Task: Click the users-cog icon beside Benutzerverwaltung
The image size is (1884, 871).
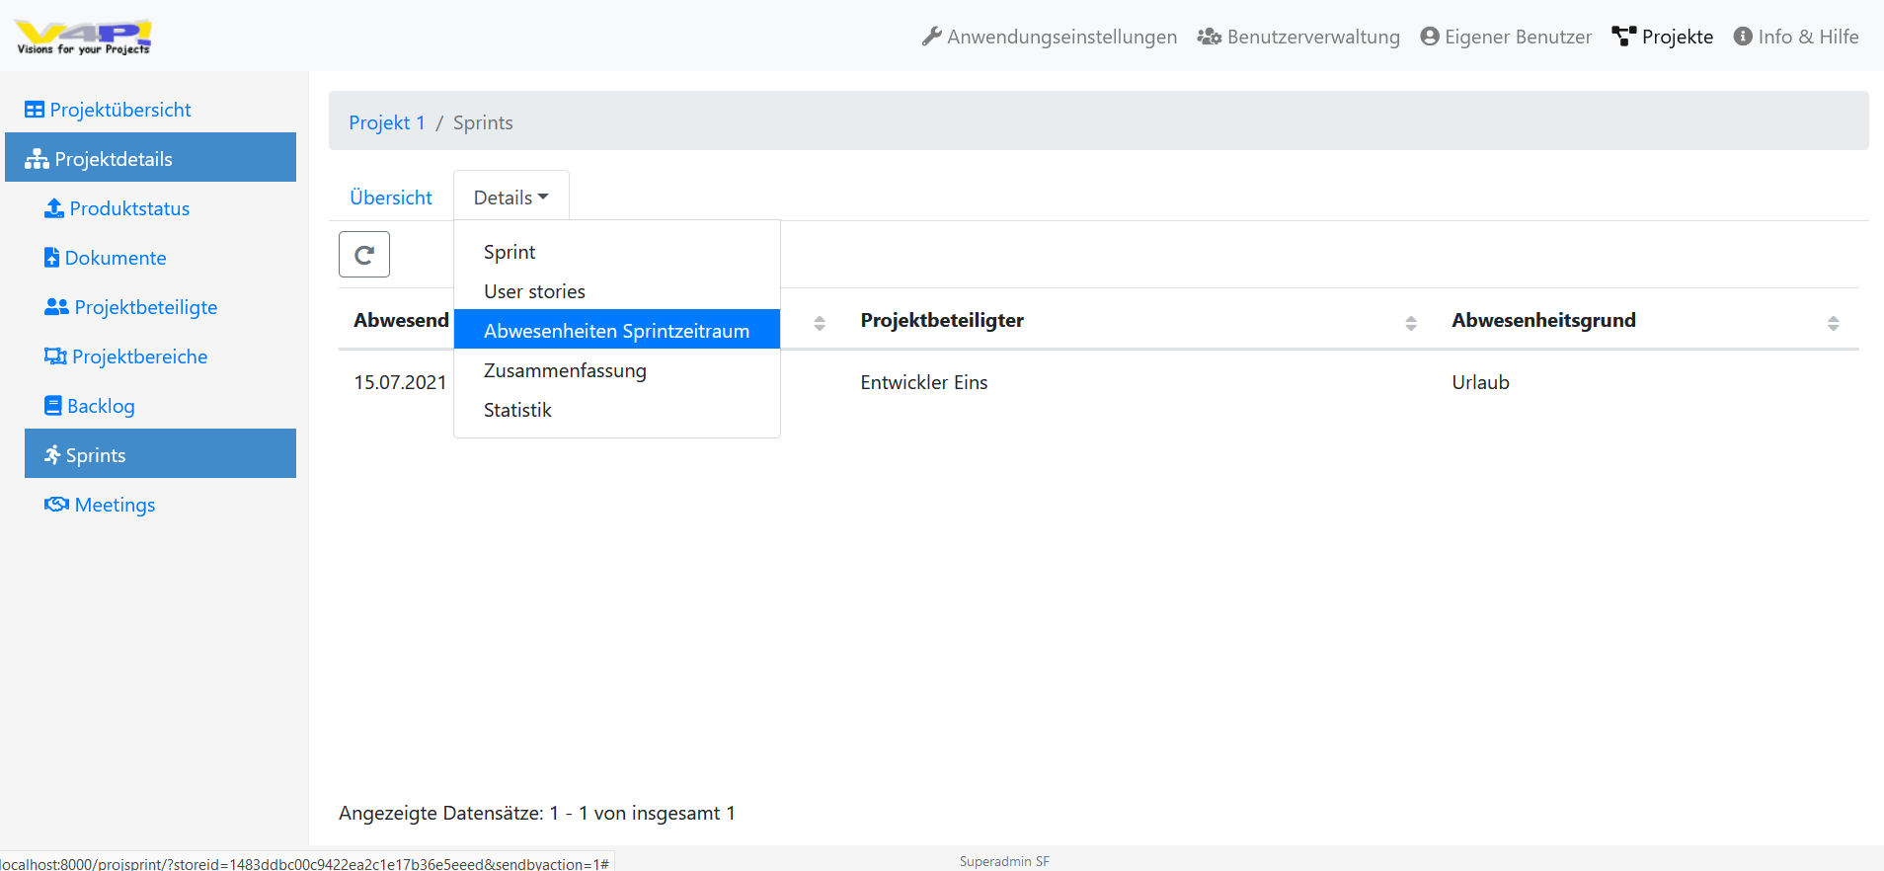Action: pos(1210,37)
